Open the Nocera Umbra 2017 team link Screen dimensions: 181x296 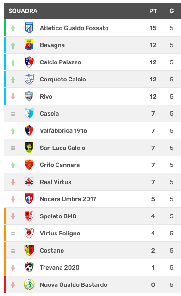(68, 199)
